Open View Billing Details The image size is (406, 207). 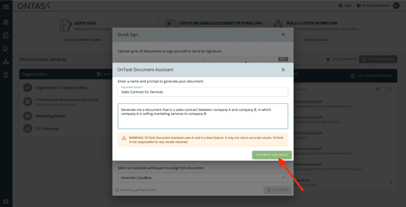[x=50, y=116]
